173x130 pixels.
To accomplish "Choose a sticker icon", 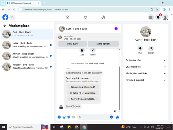I will pyautogui.click(x=69, y=117).
